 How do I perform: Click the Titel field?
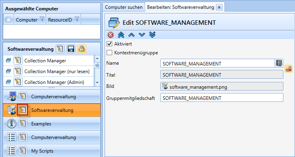222,75
